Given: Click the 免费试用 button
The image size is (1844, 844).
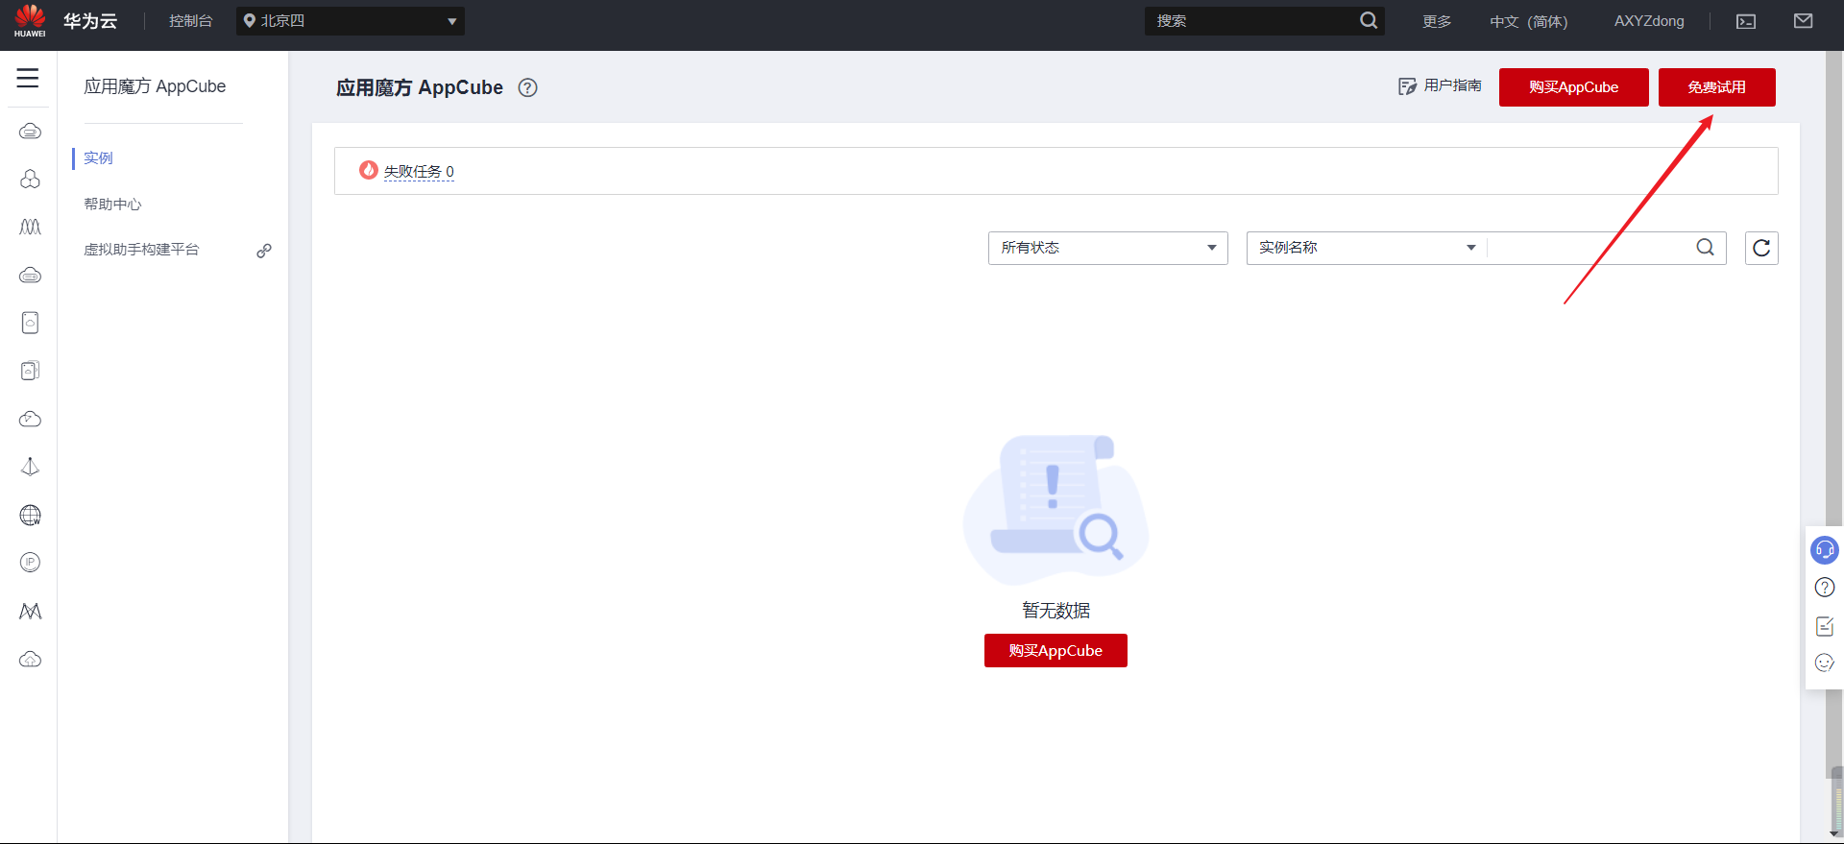Looking at the screenshot, I should [x=1717, y=87].
